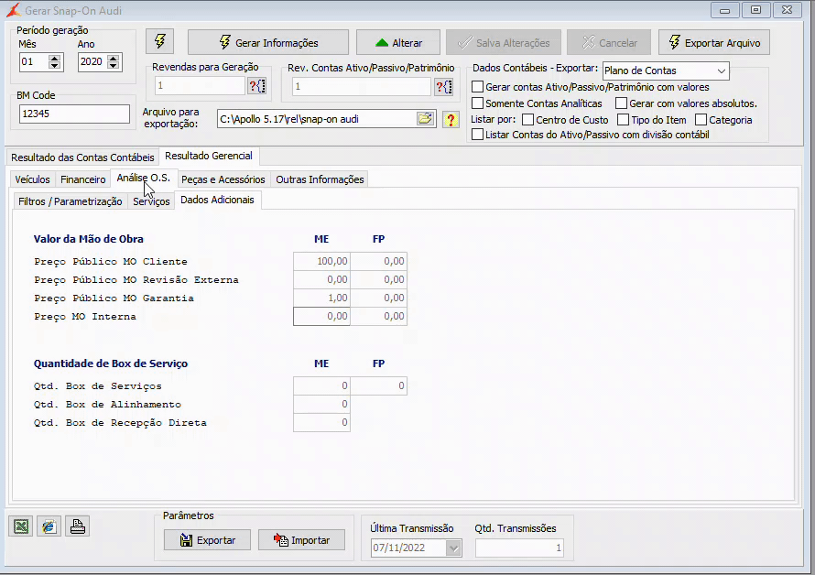Click the Revendas para Geração field
Viewport: 815px width, 575px height.
(201, 86)
